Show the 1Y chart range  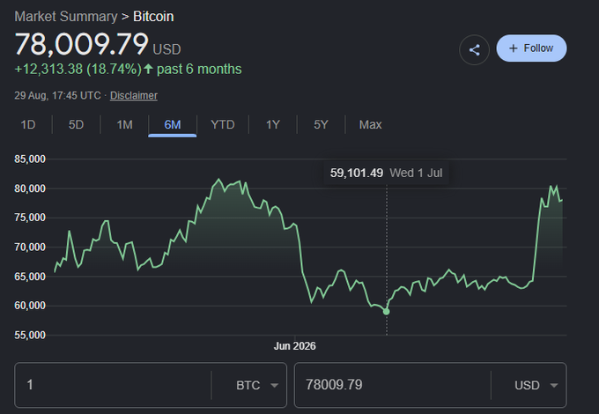click(x=273, y=124)
